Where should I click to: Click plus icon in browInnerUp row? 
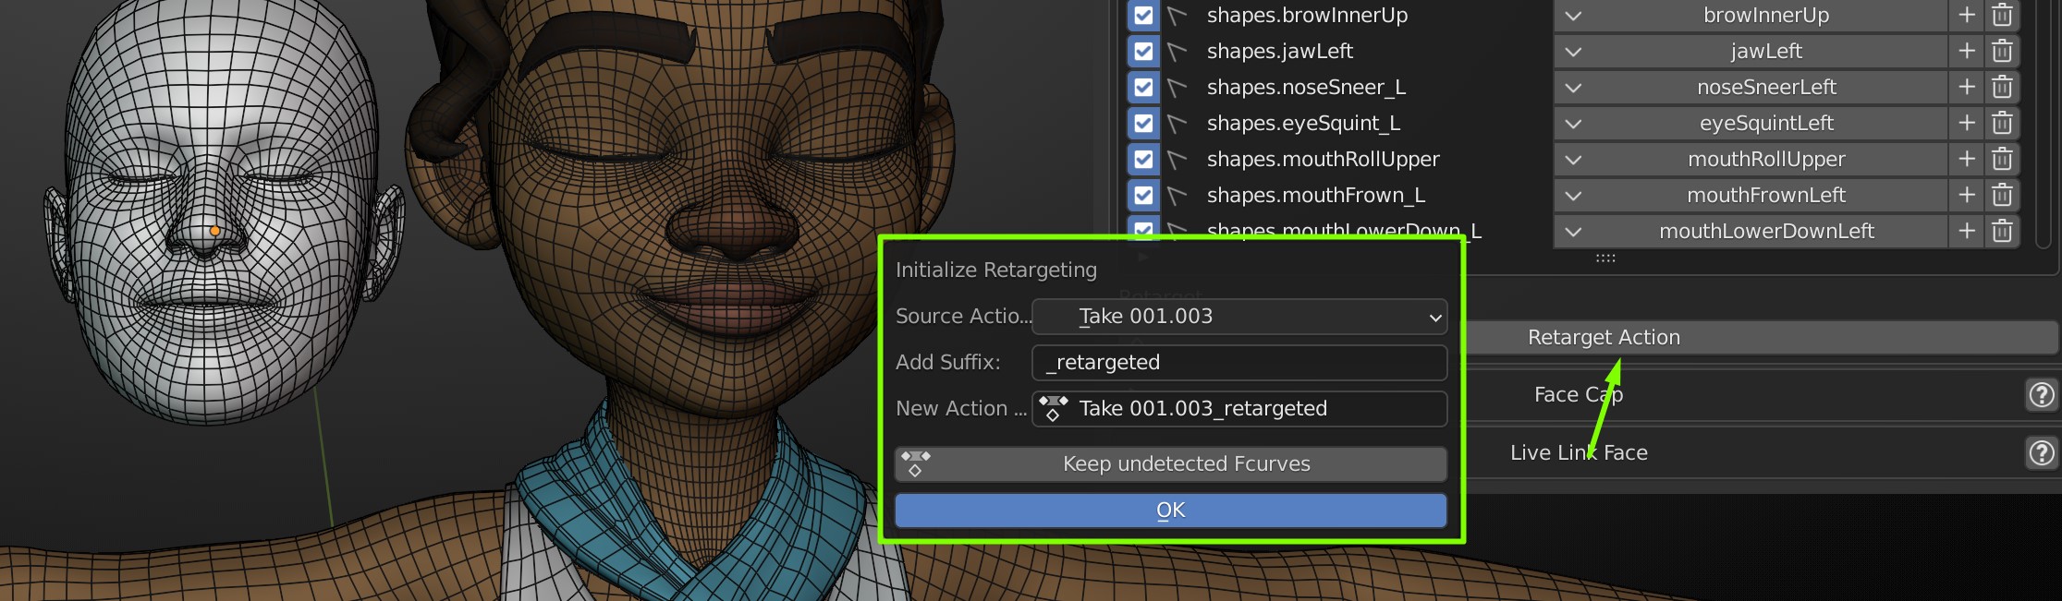pos(1967,15)
